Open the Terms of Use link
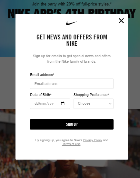The width and height of the screenshot is (140, 178). (71, 144)
